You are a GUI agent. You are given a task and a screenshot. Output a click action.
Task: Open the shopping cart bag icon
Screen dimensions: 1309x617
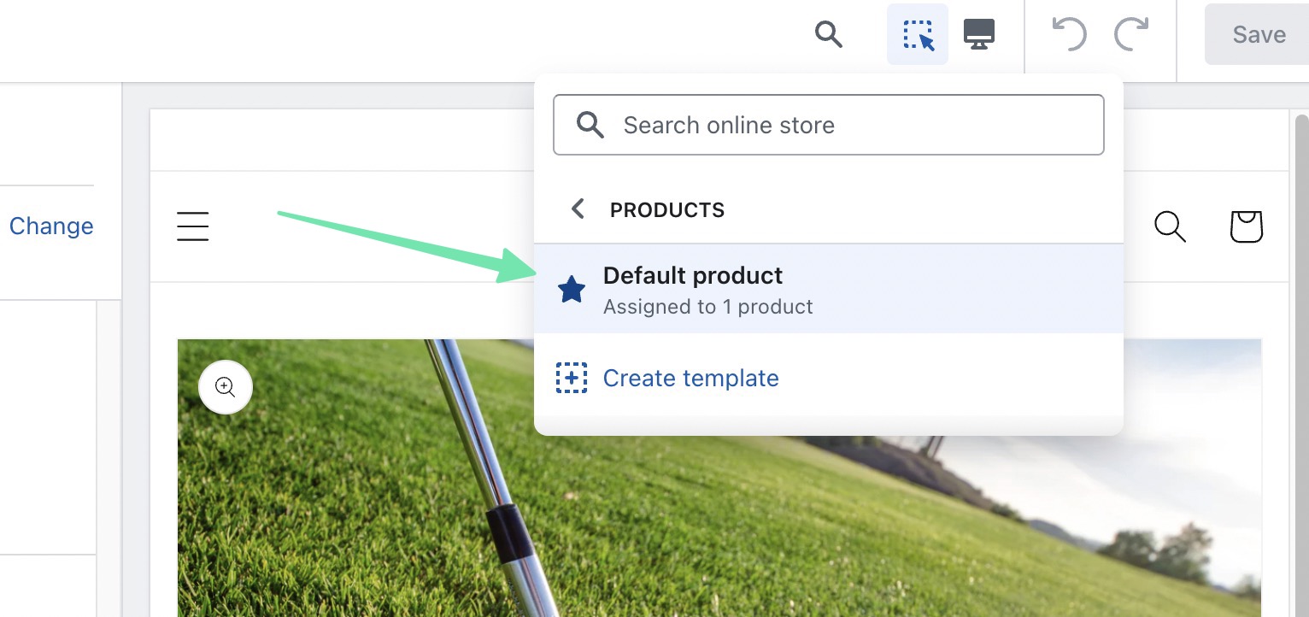1247,226
